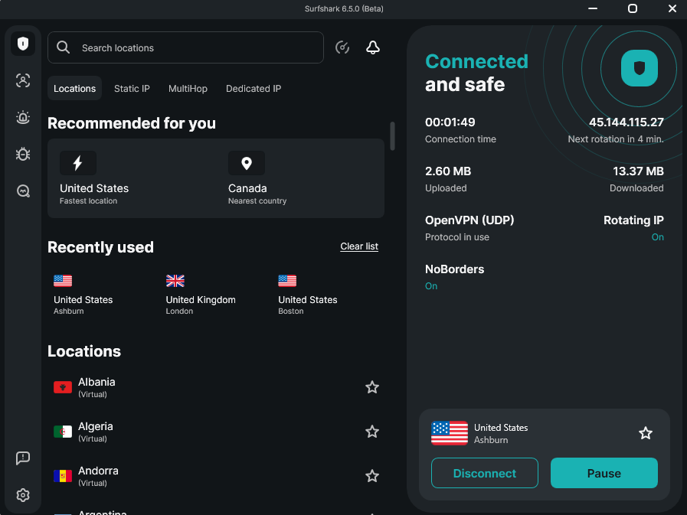Click the 00:01:49 connection time
The height and width of the screenshot is (515, 687).
pyautogui.click(x=450, y=122)
